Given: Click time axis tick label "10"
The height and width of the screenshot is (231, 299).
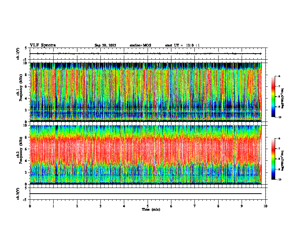Looking at the screenshot, I should click(265, 206).
